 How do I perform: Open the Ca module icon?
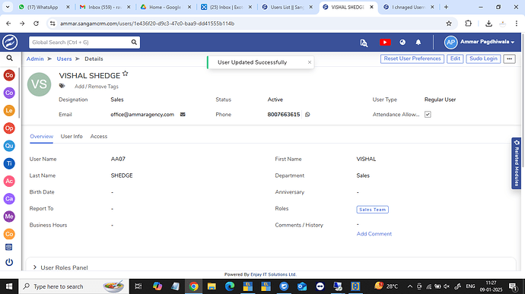[9, 199]
